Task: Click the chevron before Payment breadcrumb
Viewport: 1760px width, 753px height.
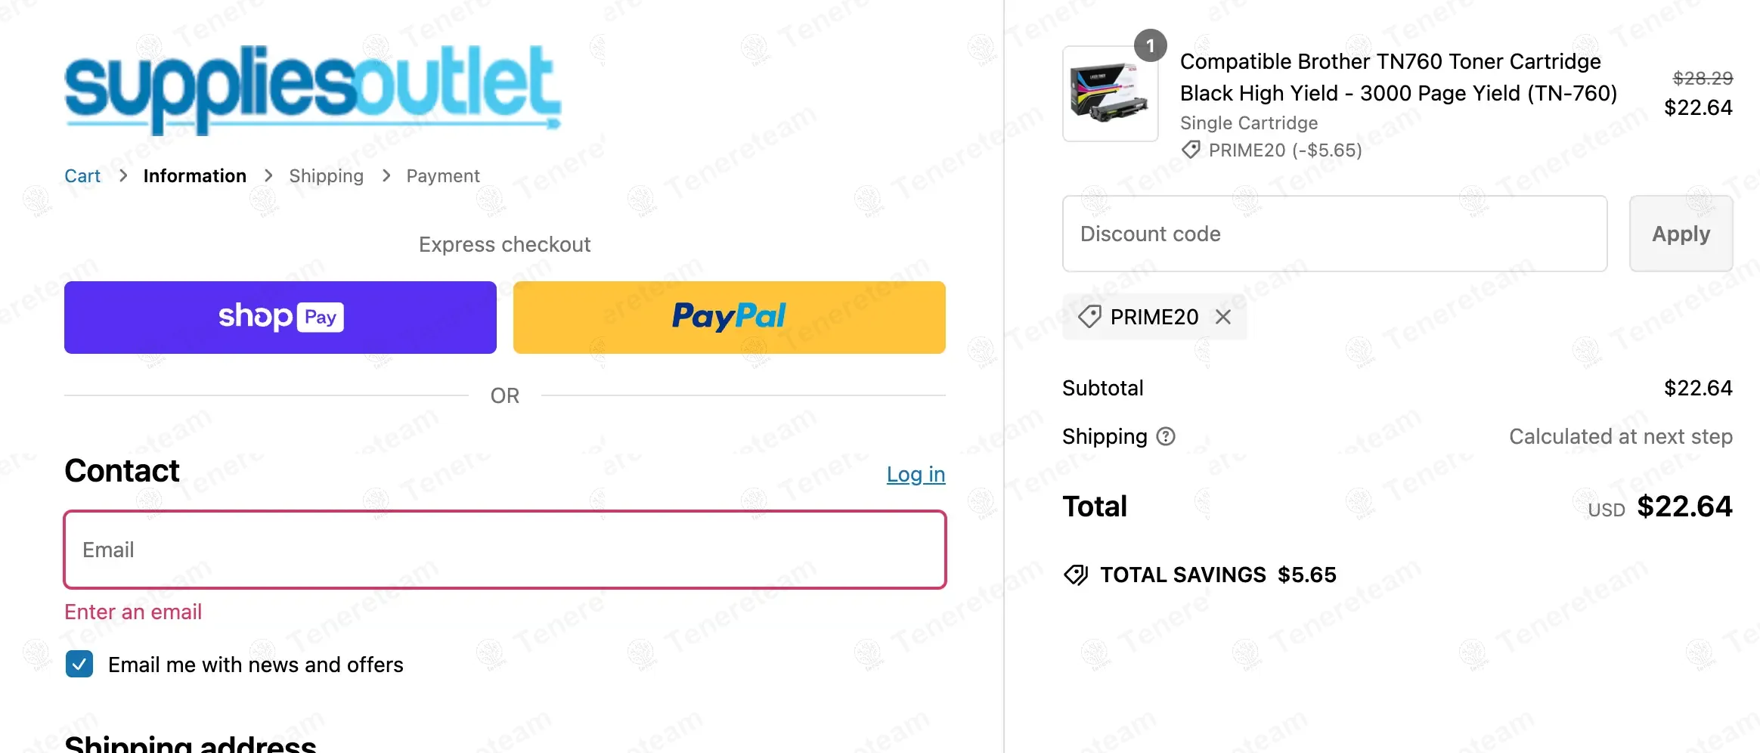Action: pyautogui.click(x=386, y=176)
